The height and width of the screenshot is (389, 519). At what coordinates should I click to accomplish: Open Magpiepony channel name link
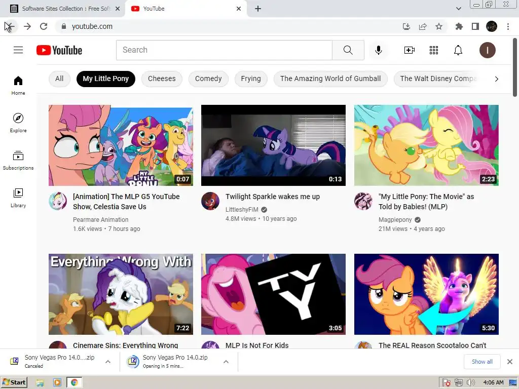(x=395, y=220)
